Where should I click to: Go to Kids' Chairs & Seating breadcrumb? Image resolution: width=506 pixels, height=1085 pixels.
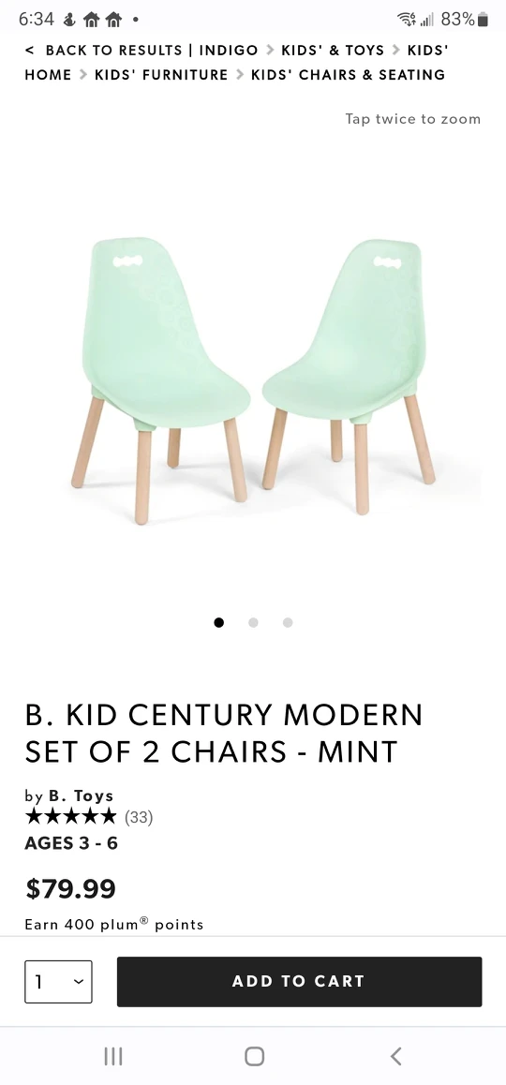pos(349,75)
